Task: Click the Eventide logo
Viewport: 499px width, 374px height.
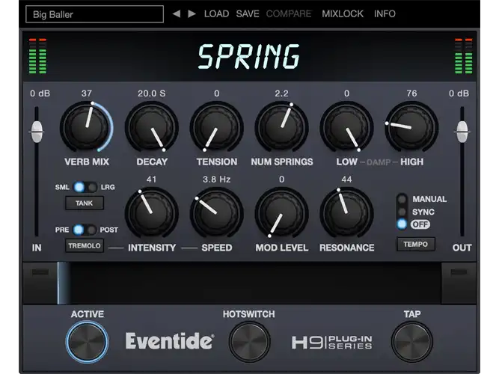Action: coord(170,341)
